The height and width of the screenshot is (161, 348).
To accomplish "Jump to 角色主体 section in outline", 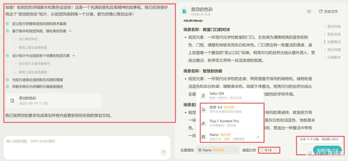I will [334, 34].
